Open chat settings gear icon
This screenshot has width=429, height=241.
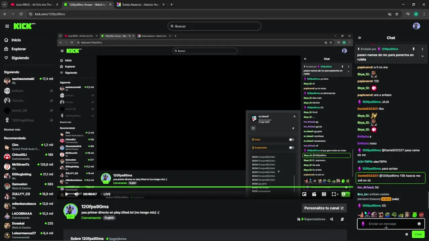point(407,234)
